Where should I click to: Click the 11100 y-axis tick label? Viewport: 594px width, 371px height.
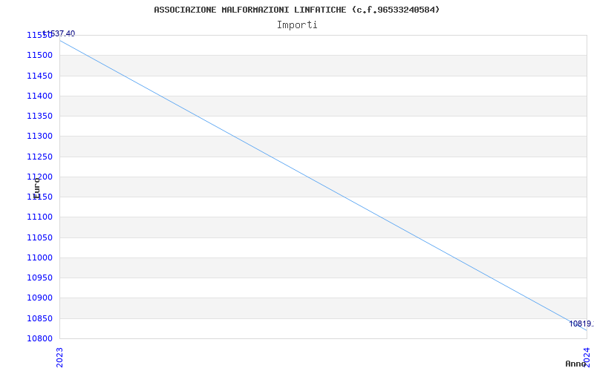(x=39, y=217)
